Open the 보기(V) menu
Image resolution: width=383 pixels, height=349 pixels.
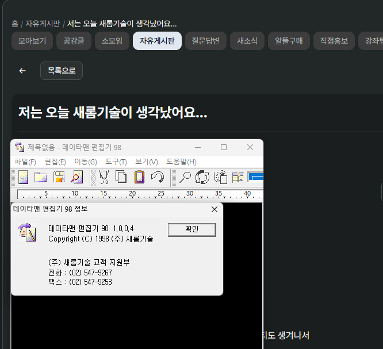point(147,162)
